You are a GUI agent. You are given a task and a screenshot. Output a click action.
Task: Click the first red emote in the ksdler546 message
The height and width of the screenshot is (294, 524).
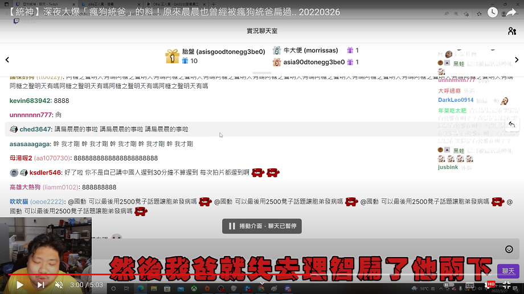click(257, 172)
